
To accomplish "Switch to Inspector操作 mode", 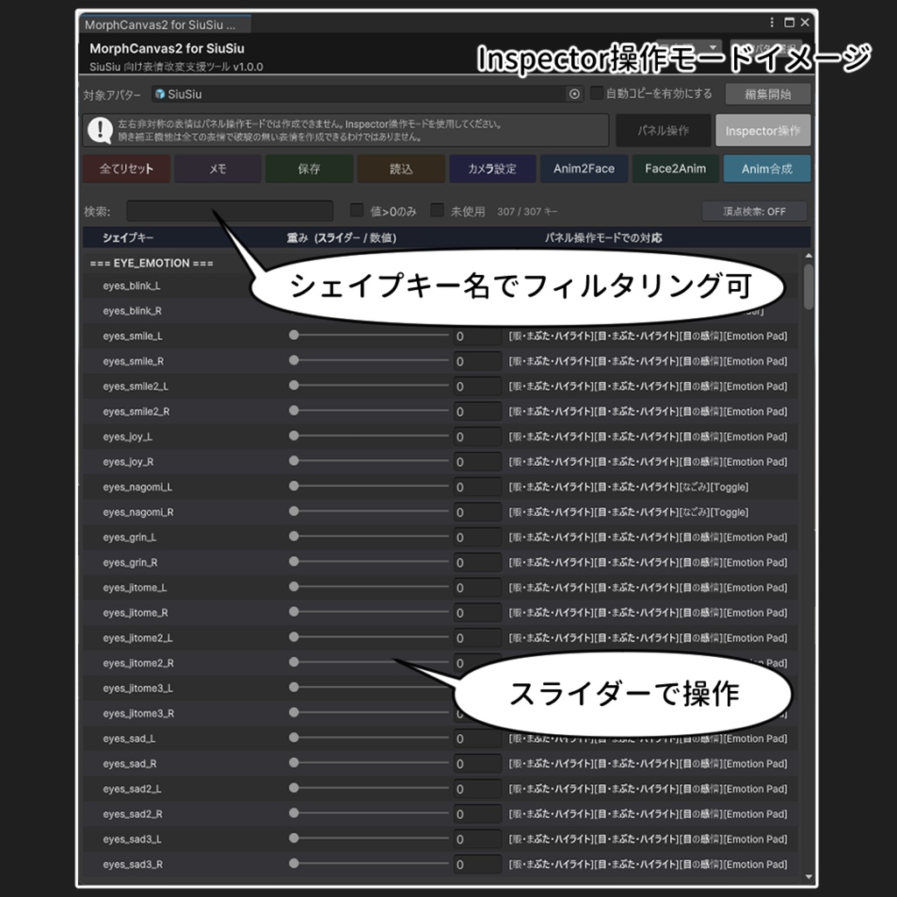I will 763,131.
